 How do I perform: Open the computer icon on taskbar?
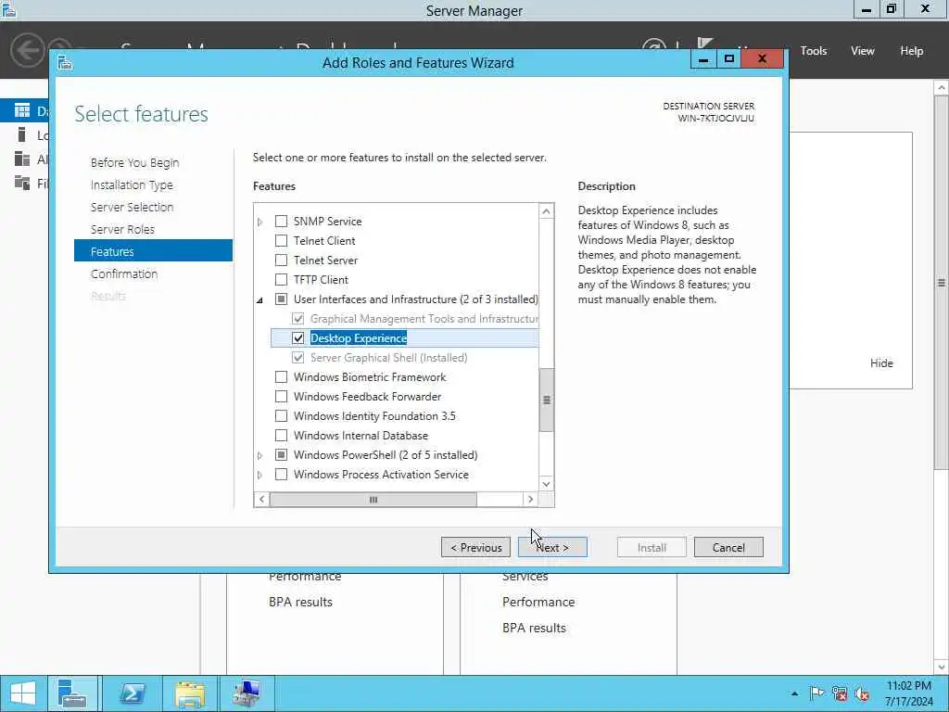[x=247, y=693]
